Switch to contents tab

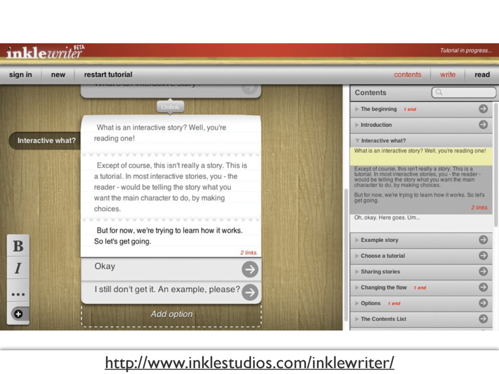pos(407,75)
